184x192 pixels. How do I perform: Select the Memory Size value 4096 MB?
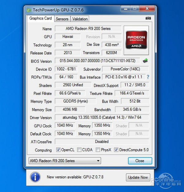pyautogui.click(x=70, y=109)
